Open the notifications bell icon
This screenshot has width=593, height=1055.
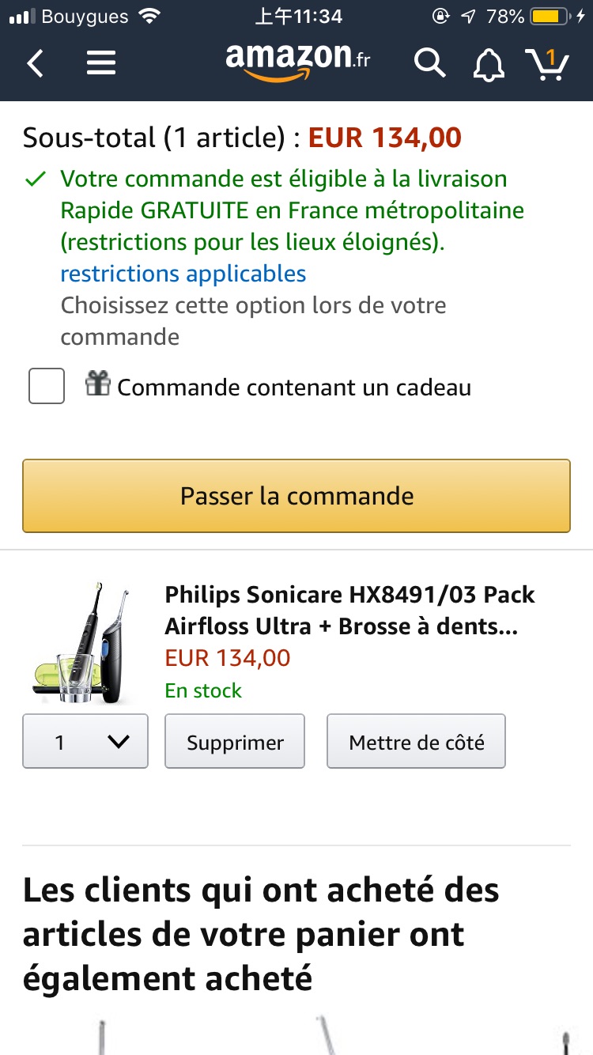point(489,64)
